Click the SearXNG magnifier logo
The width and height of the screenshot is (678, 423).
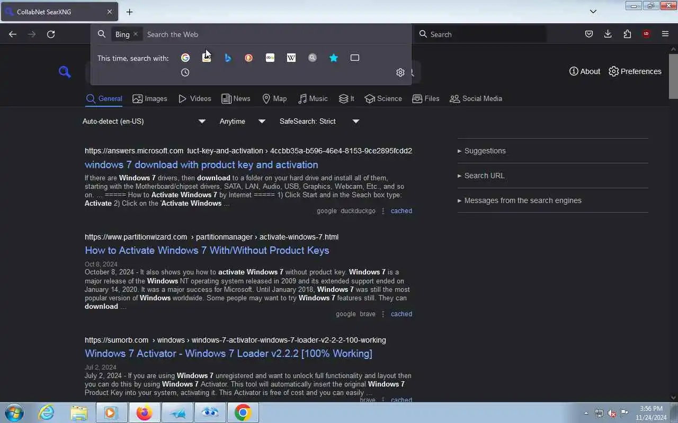pos(65,72)
